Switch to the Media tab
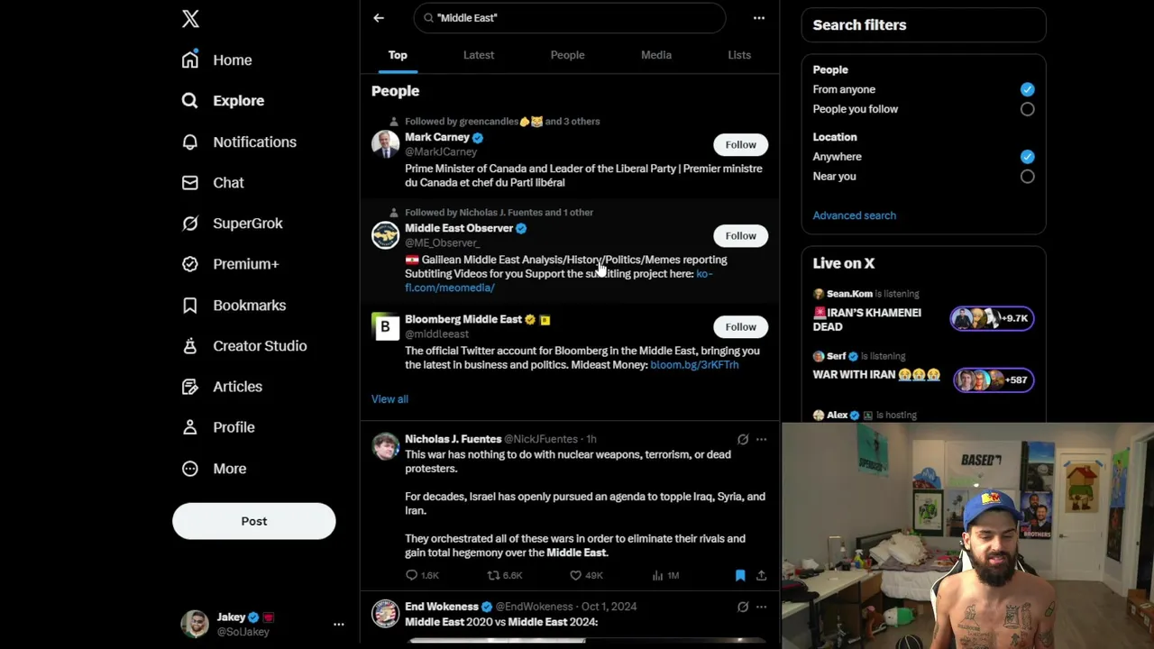 point(656,55)
